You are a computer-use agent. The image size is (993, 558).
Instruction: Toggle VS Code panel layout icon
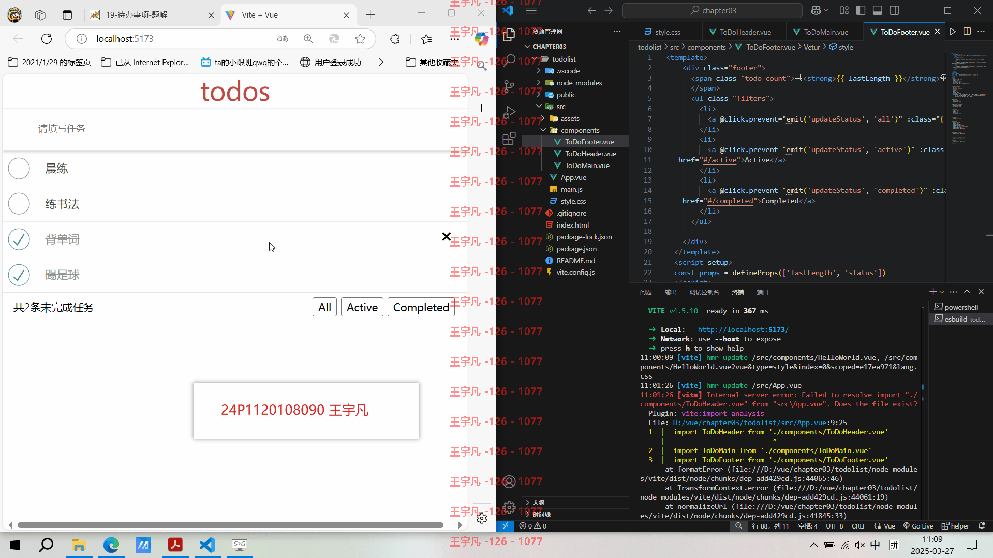(877, 10)
